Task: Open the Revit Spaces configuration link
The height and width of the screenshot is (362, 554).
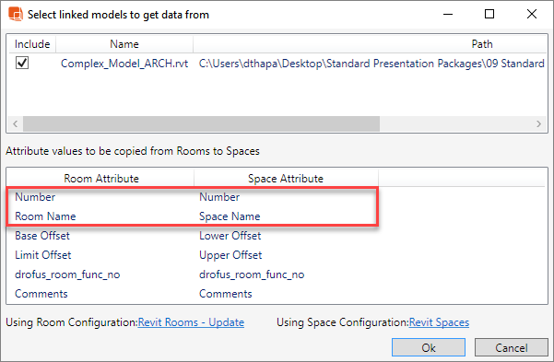Action: click(x=439, y=322)
